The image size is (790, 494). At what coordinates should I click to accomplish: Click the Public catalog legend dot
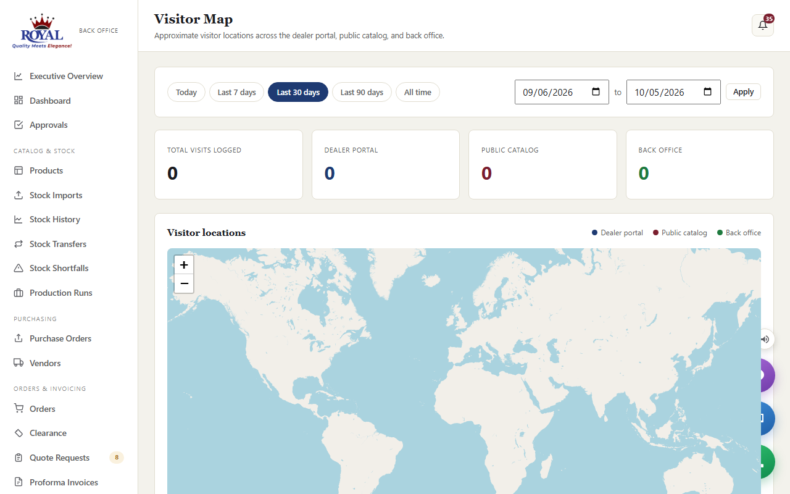click(655, 233)
